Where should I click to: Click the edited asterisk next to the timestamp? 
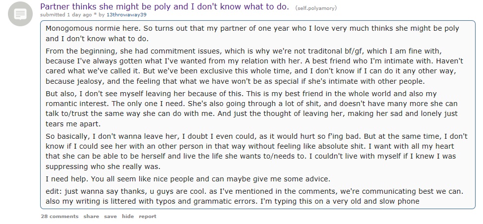click(x=95, y=15)
